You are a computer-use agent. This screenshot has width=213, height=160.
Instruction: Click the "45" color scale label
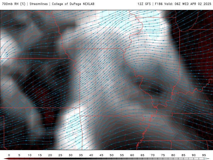point(101,155)
